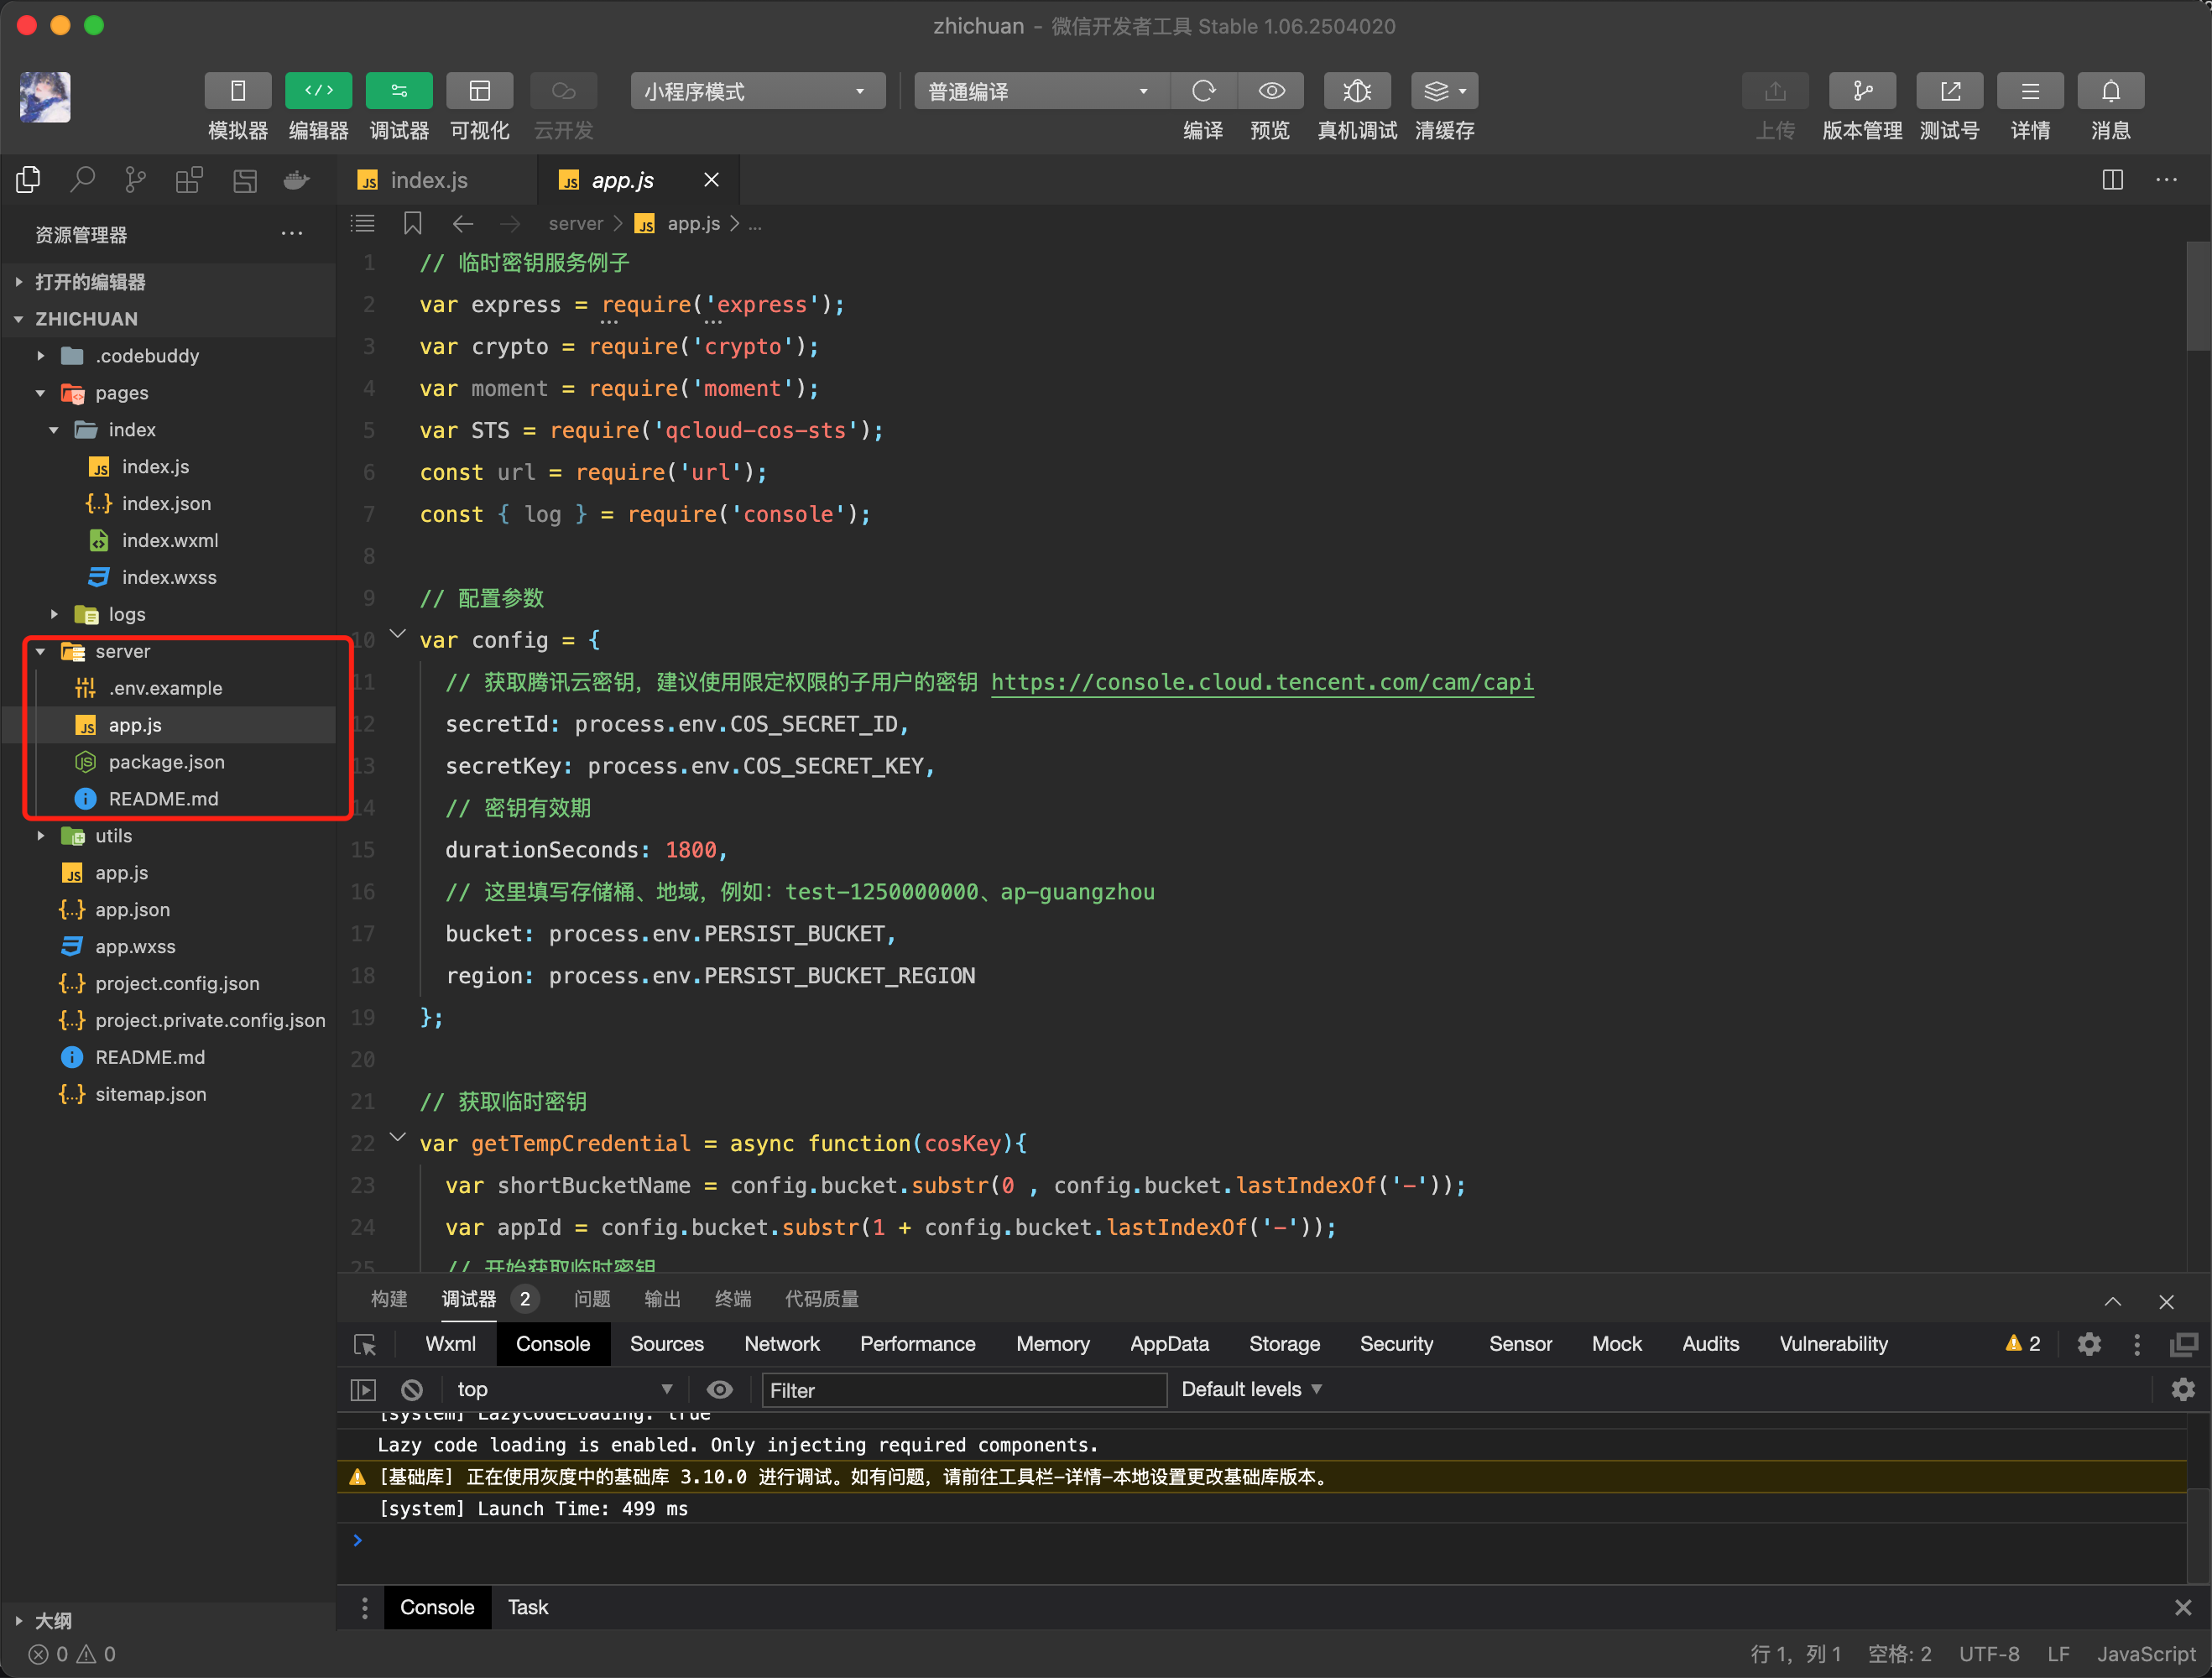The width and height of the screenshot is (2212, 1678).
Task: Click the clear console icon
Action: click(412, 1389)
